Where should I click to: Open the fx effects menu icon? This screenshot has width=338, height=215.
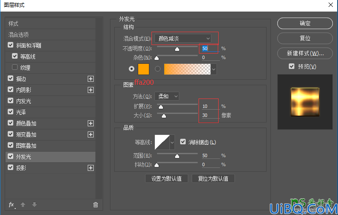coord(12,205)
